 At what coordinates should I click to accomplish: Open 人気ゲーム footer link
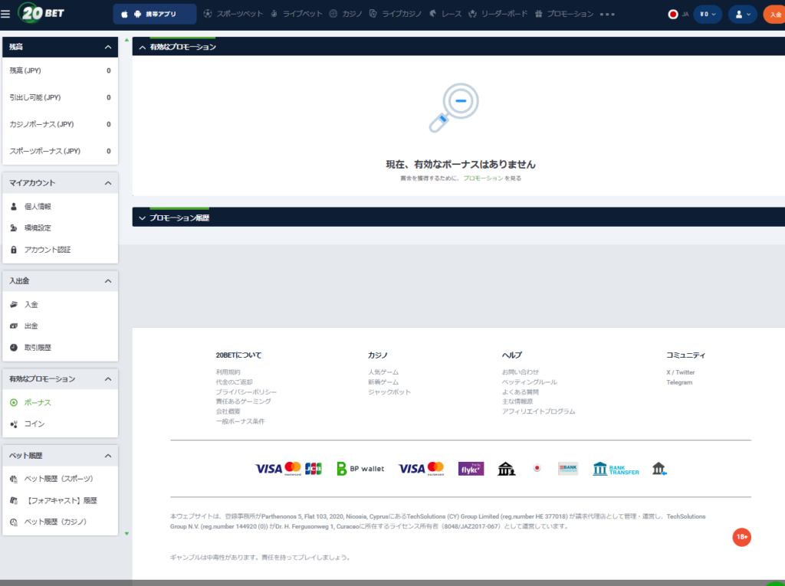click(383, 372)
